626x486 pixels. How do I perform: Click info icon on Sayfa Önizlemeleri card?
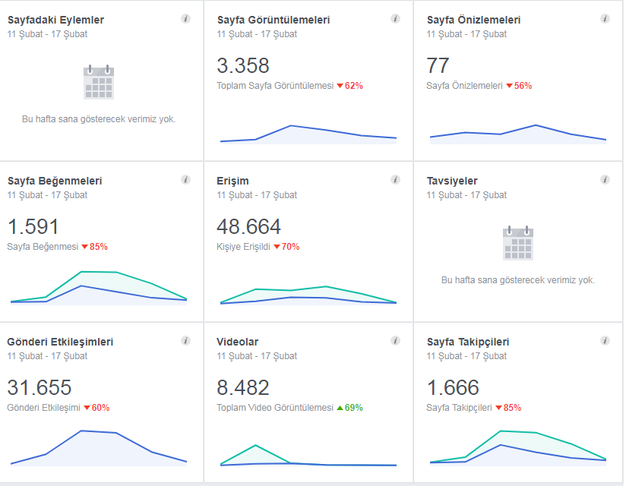pos(605,19)
